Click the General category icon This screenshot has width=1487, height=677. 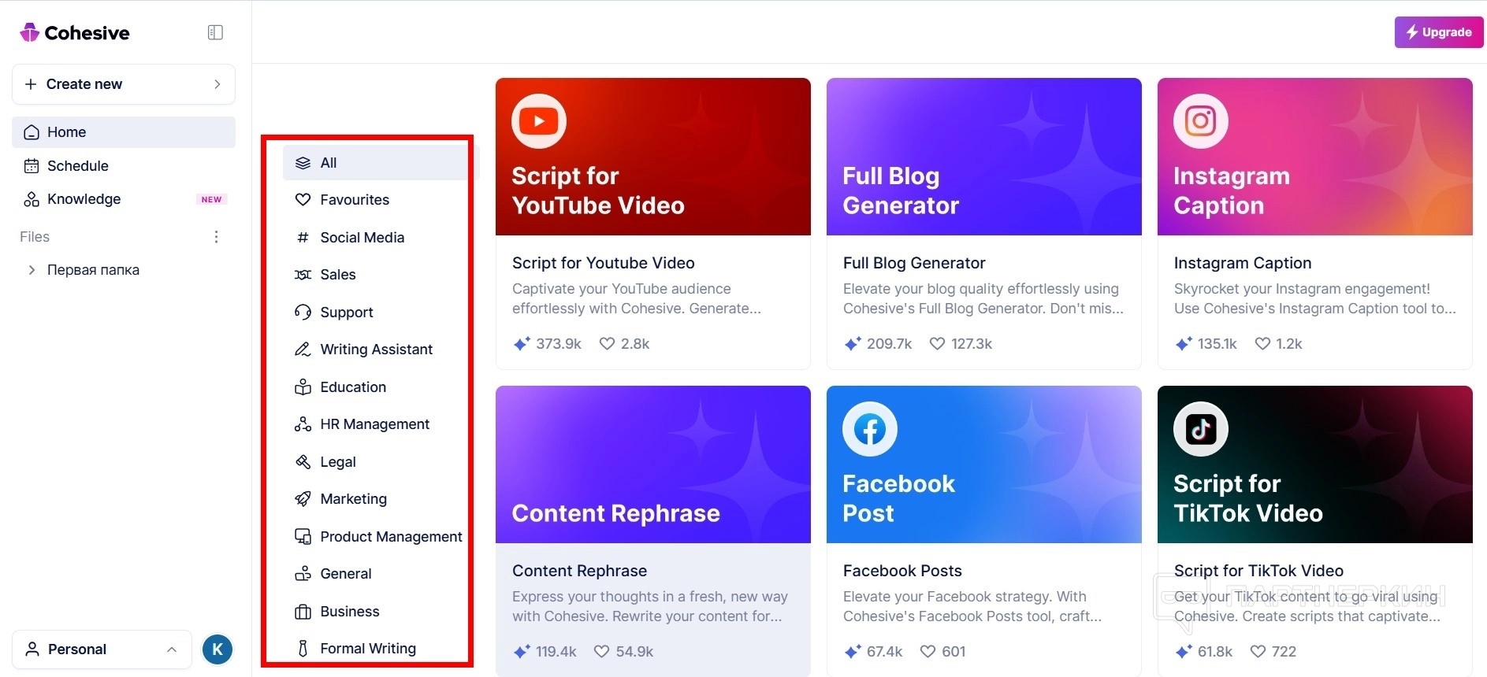[303, 574]
